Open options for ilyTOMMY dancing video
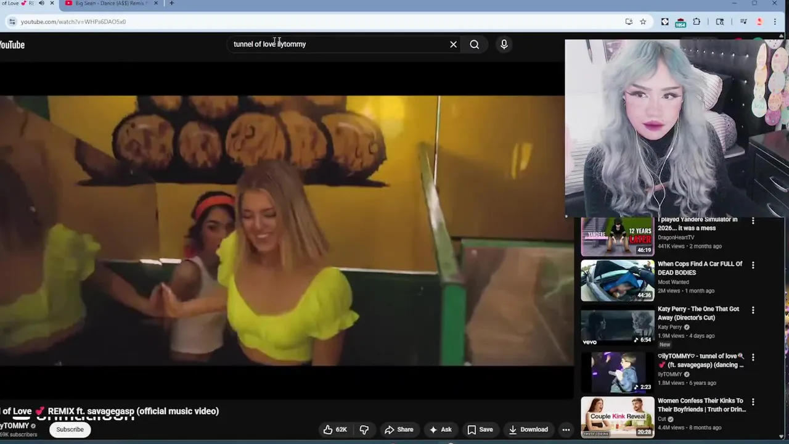The width and height of the screenshot is (789, 444). point(753,357)
